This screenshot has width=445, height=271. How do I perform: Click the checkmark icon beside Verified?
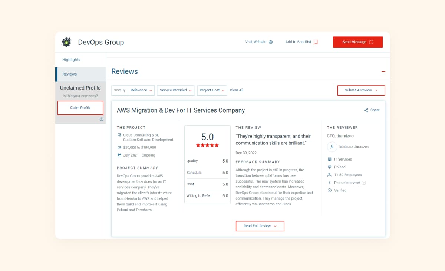tap(329, 190)
